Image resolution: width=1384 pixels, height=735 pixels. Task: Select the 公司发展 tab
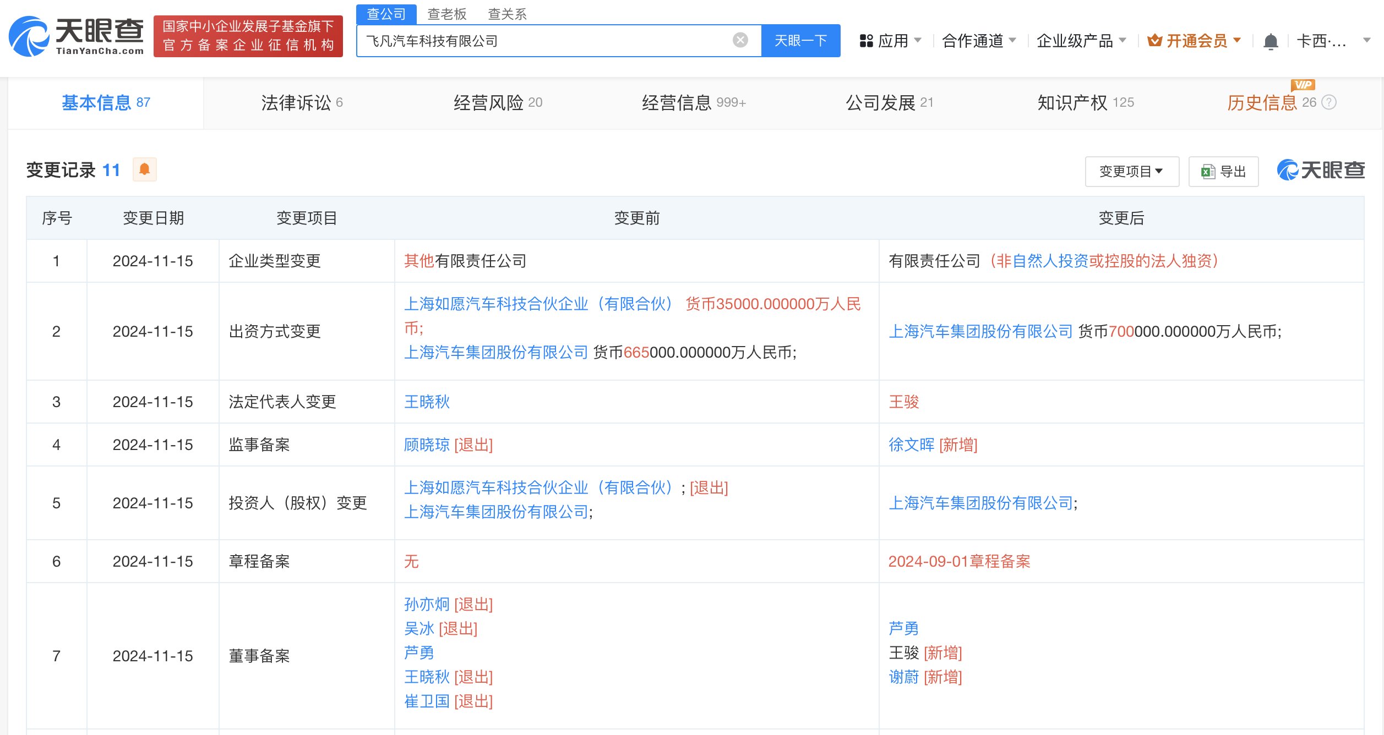click(890, 103)
